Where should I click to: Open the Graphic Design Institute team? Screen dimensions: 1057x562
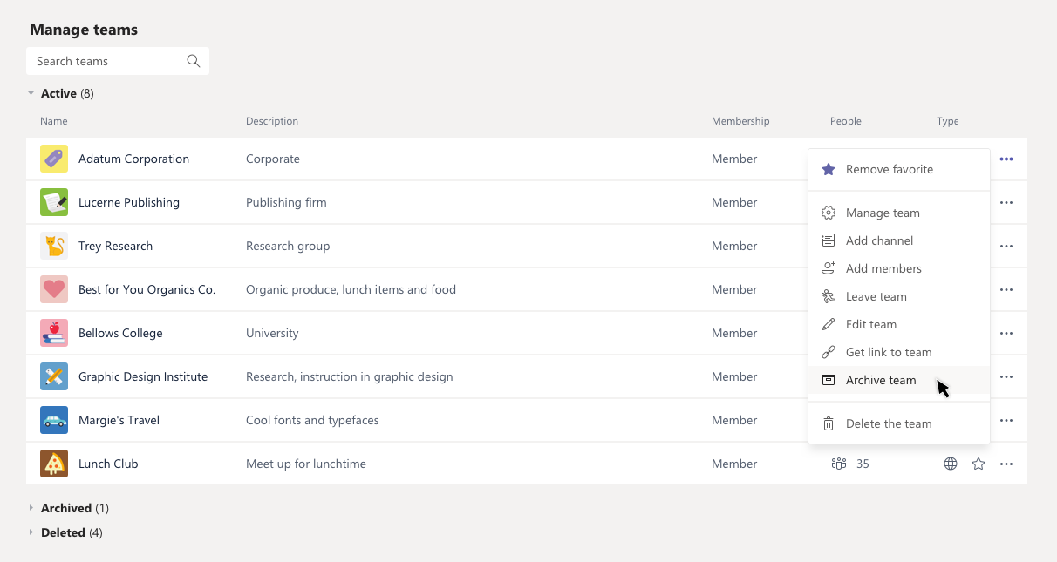coord(143,376)
